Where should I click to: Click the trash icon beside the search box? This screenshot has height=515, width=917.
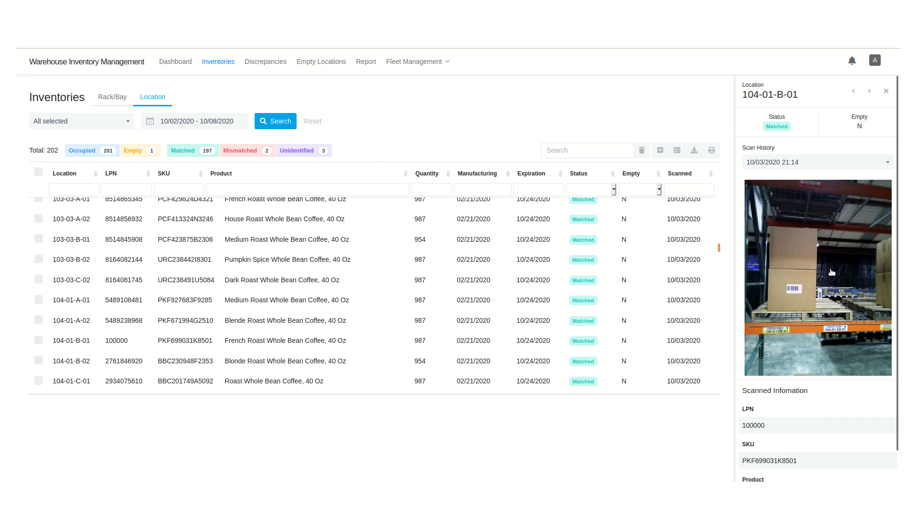point(641,150)
